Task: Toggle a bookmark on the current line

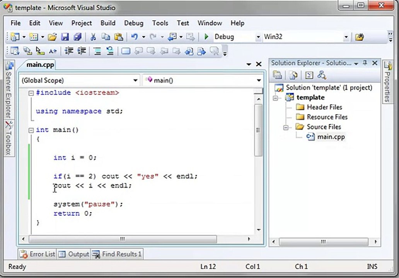Action: coord(126,51)
